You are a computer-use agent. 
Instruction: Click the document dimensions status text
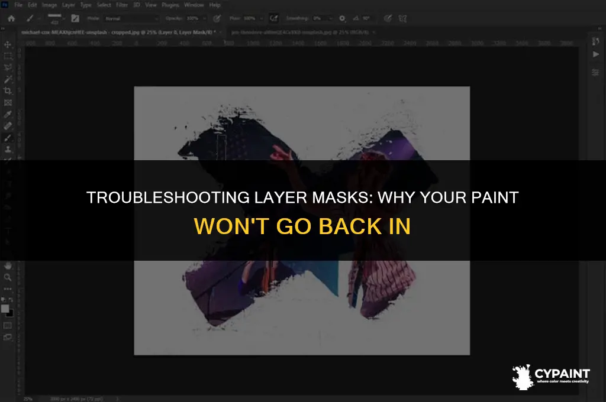pyautogui.click(x=76, y=398)
